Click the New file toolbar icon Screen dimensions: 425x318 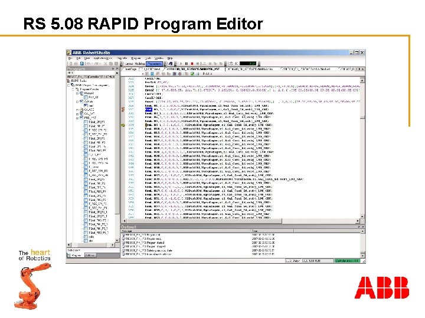pos(71,64)
